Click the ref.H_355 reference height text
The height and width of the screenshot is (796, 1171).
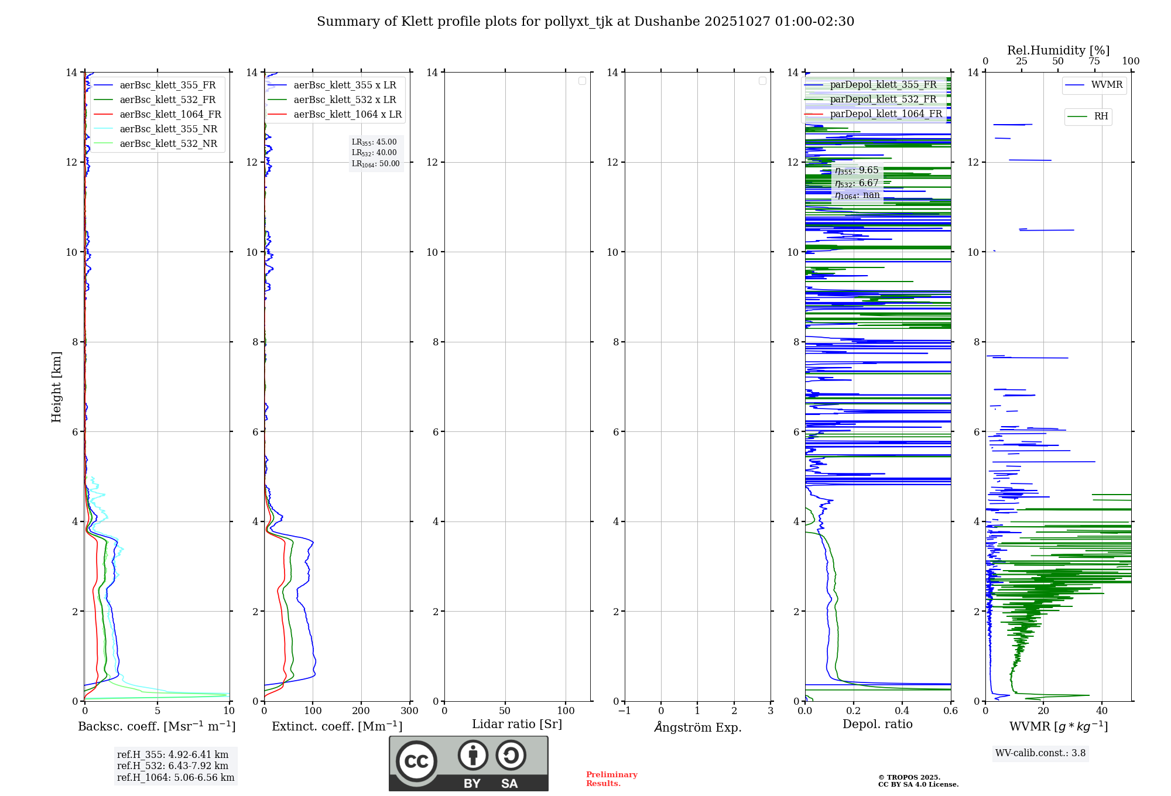pyautogui.click(x=173, y=755)
